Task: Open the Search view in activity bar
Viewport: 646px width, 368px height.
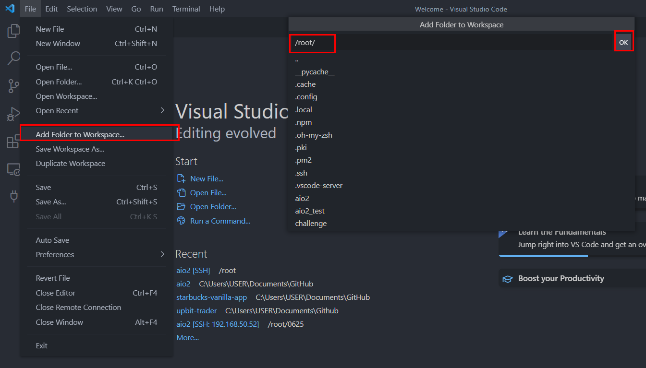Action: point(14,59)
